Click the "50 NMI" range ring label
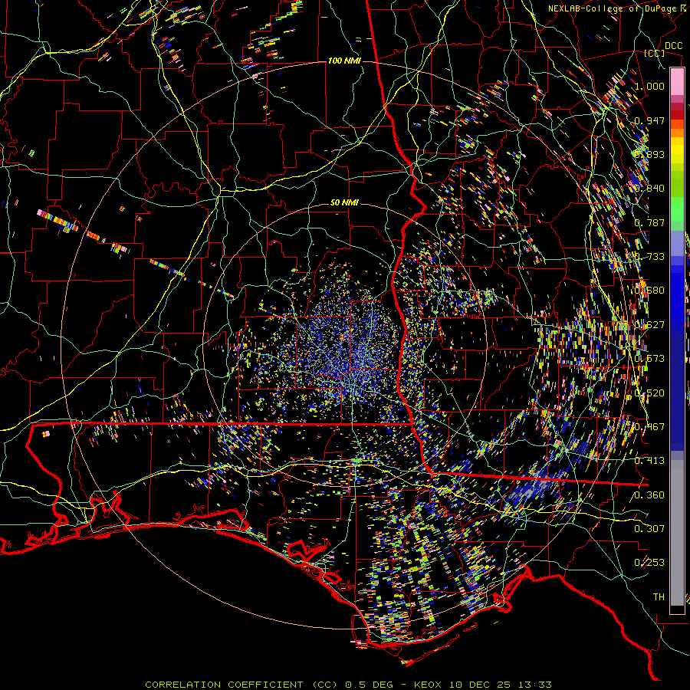This screenshot has height=690, width=690. 344,202
